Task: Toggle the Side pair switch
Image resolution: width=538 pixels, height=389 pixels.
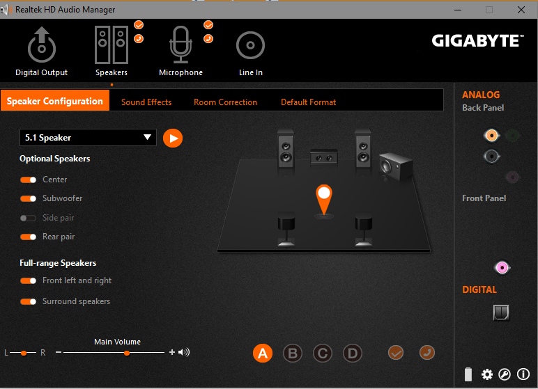Action: coord(28,218)
